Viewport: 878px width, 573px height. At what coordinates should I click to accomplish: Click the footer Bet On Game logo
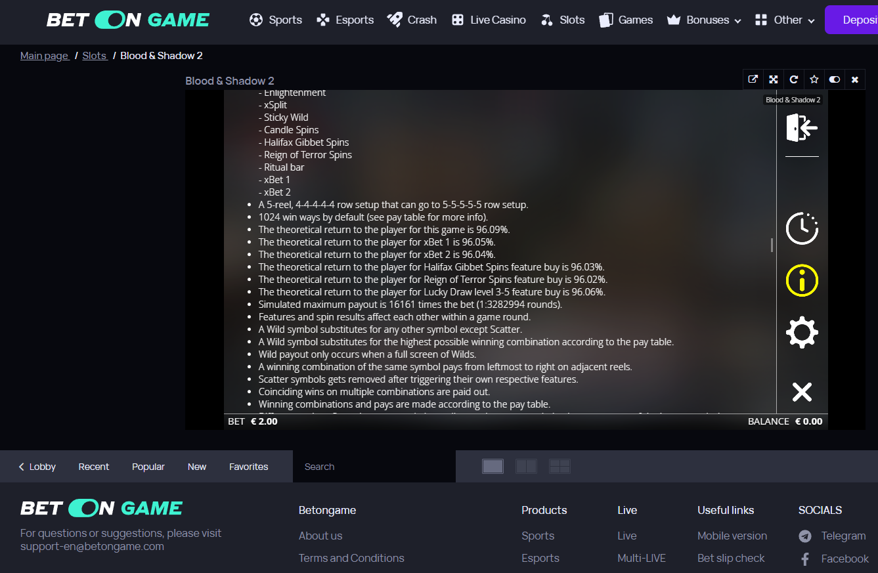click(x=102, y=508)
